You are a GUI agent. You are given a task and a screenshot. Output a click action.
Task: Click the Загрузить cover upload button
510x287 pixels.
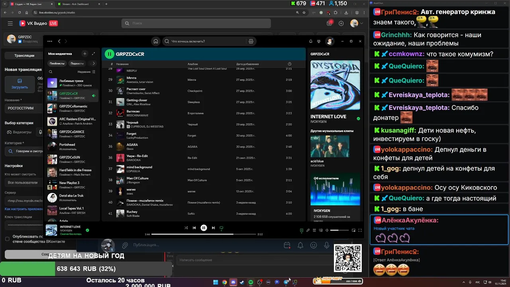20,84
